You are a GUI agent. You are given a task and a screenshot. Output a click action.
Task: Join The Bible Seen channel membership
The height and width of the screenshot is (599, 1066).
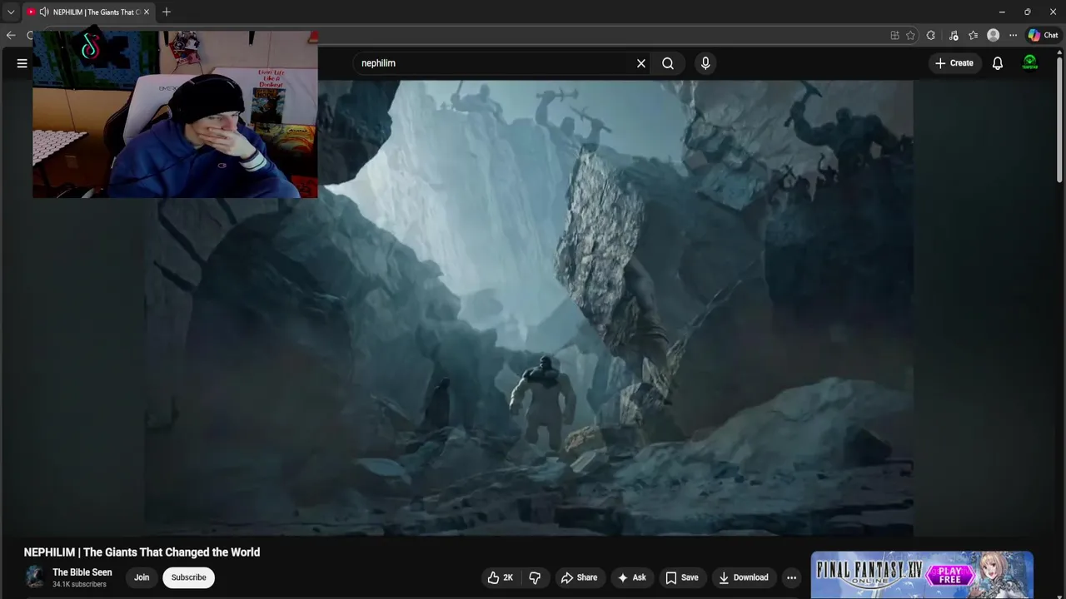(x=142, y=577)
